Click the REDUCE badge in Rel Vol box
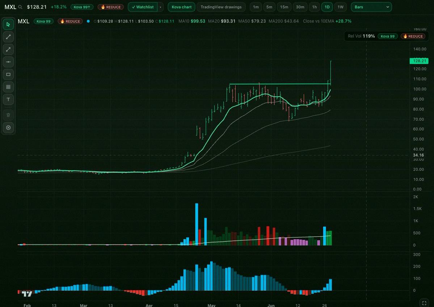 click(413, 36)
